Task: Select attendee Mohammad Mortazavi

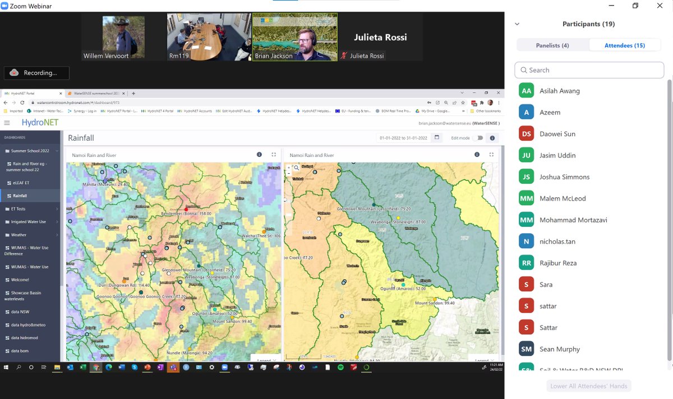Action: [589, 220]
